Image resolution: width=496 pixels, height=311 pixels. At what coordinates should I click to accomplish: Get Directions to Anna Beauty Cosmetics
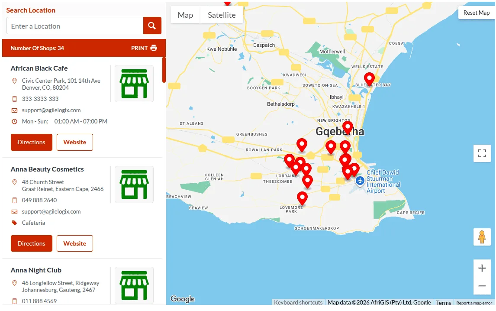[x=31, y=243]
